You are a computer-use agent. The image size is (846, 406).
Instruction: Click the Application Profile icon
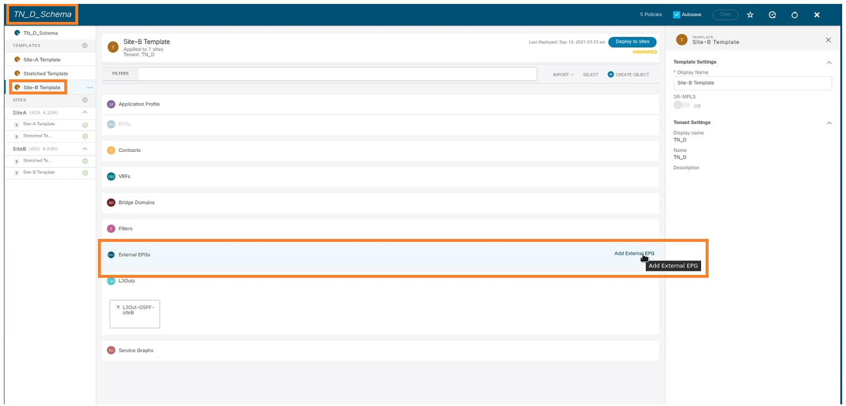(110, 104)
